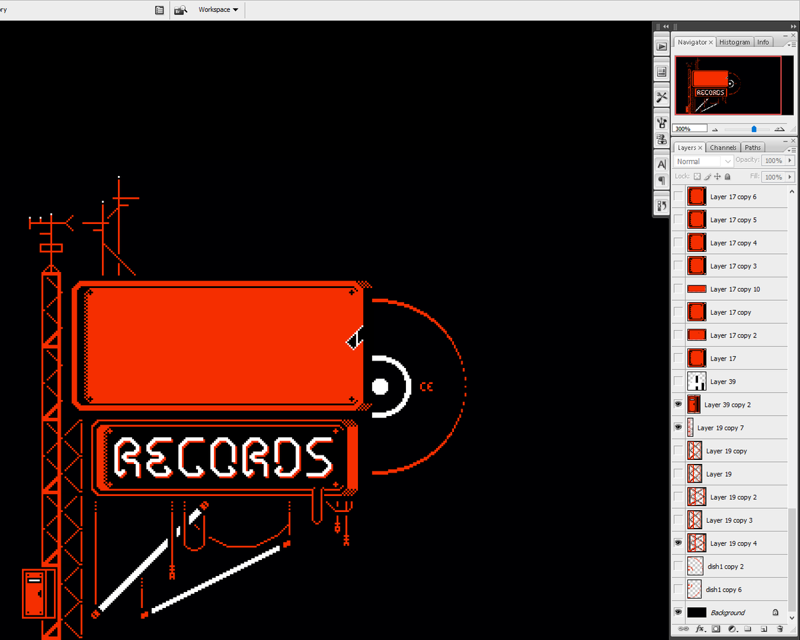Viewport: 800px width, 640px height.
Task: Switch to the Paths tab
Action: pos(753,148)
